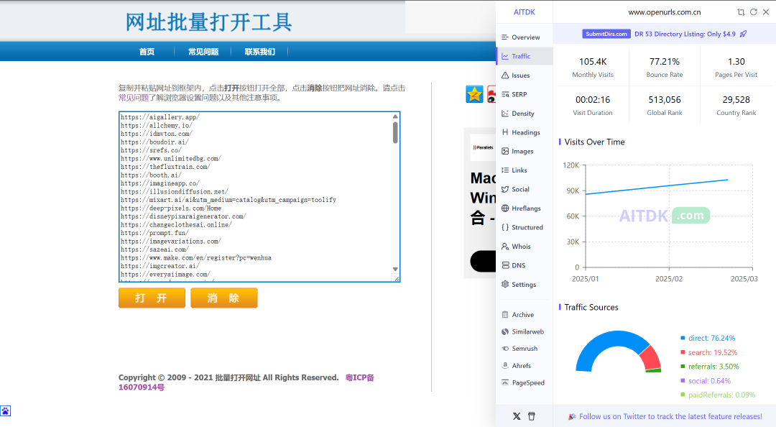Select the Traffic tab in AITDK
The width and height of the screenshot is (776, 427).
tap(524, 57)
